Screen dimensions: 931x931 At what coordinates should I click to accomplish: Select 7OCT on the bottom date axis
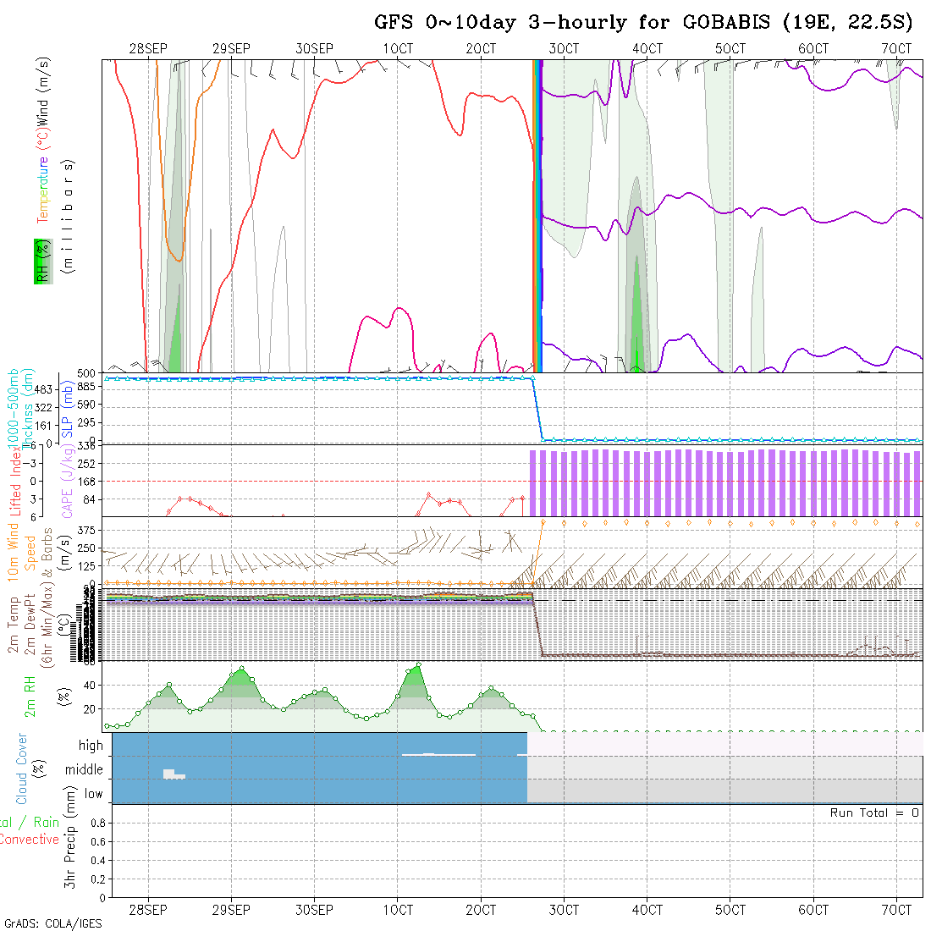point(896,910)
